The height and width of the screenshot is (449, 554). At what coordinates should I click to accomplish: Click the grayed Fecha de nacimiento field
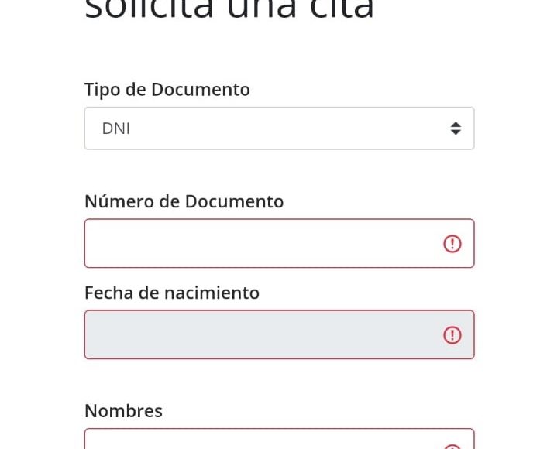pos(280,334)
